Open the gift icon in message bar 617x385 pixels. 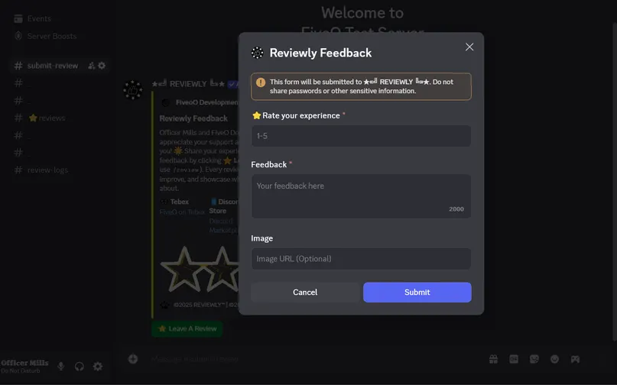tap(493, 359)
